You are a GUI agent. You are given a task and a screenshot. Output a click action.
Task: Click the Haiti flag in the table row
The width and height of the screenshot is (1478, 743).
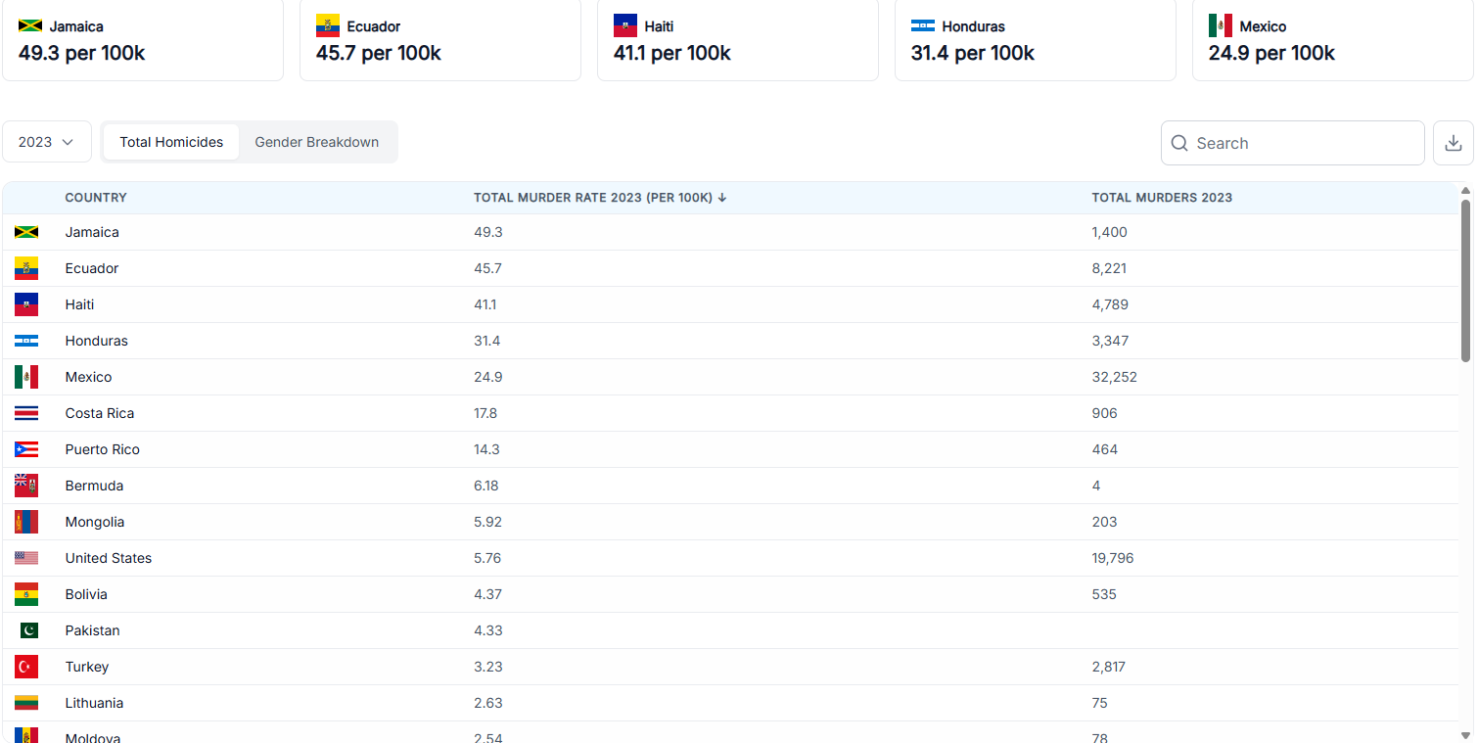(26, 304)
